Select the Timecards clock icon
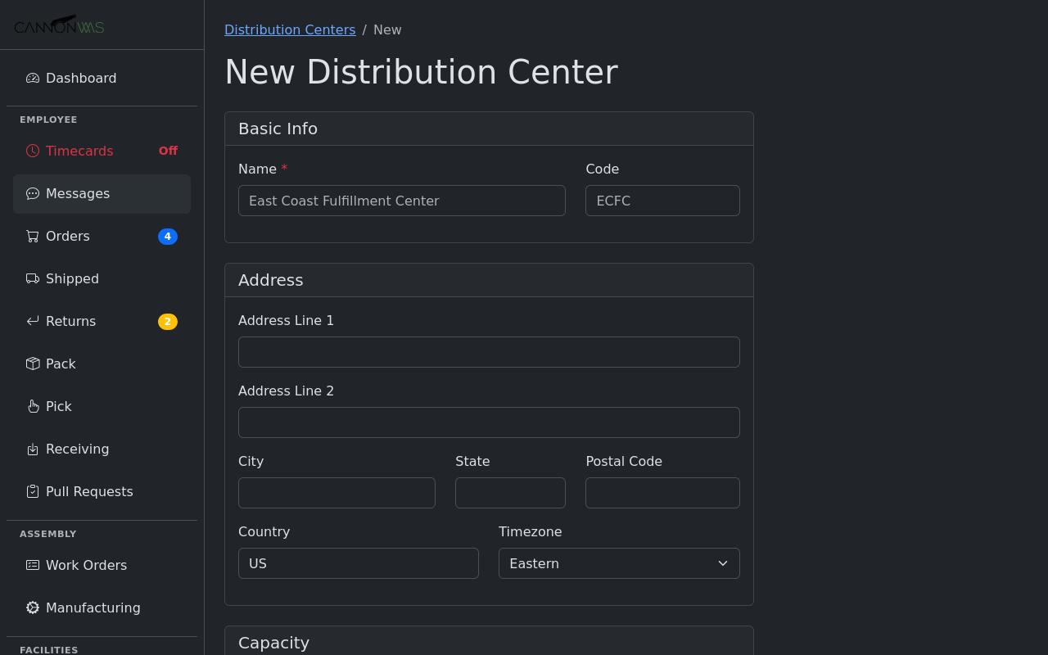This screenshot has width=1048, height=655. [32, 151]
